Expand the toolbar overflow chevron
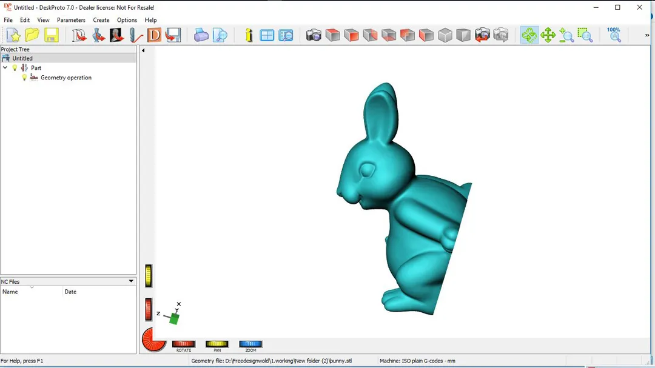Screen dimensions: 655x368 click(x=647, y=35)
